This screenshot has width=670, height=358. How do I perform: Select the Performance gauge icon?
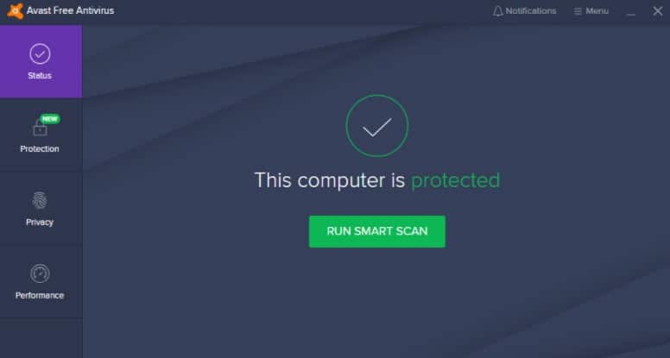coord(40,273)
